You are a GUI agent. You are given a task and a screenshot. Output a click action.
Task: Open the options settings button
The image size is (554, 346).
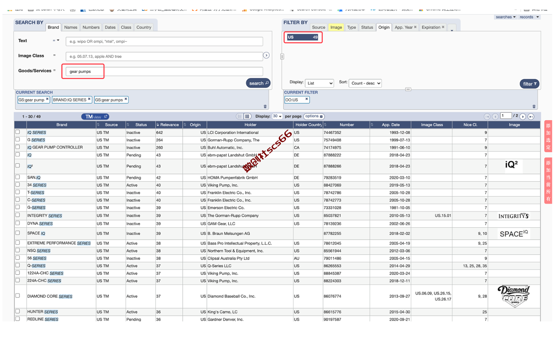tap(314, 116)
